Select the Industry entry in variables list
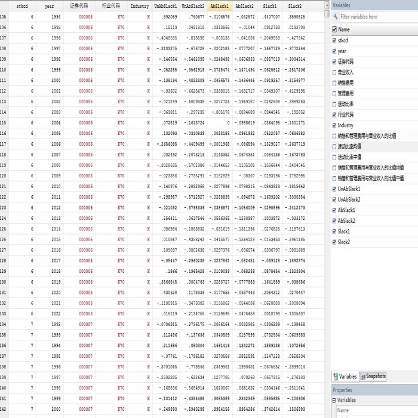This screenshot has height=418, width=418. 346,125
